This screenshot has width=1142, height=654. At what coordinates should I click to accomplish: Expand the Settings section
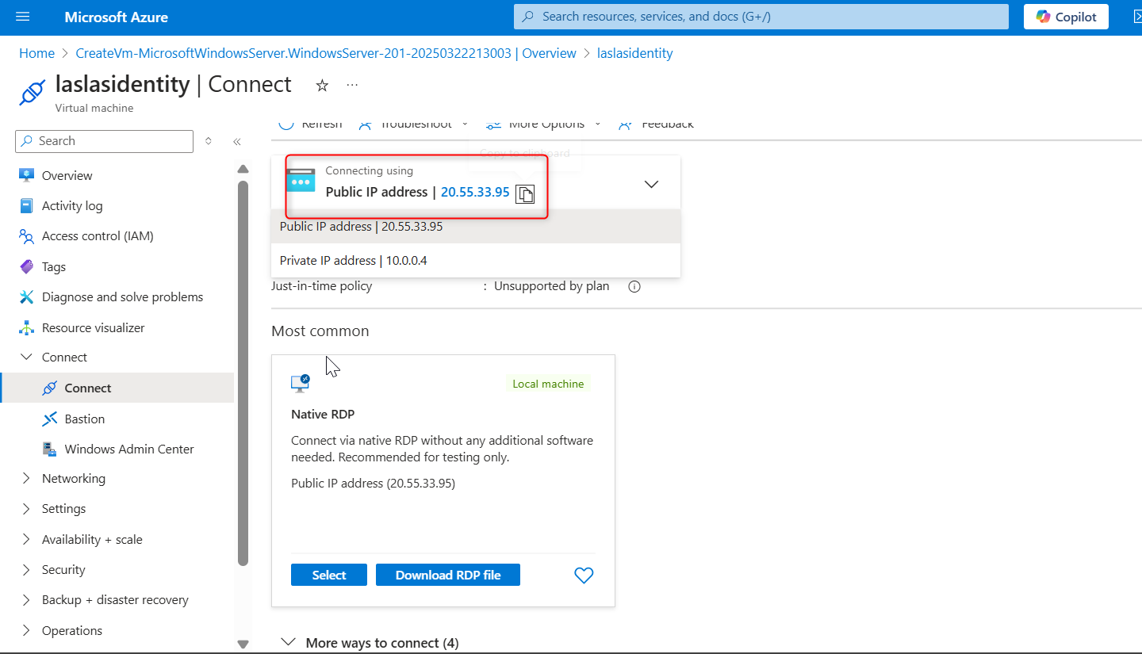27,509
